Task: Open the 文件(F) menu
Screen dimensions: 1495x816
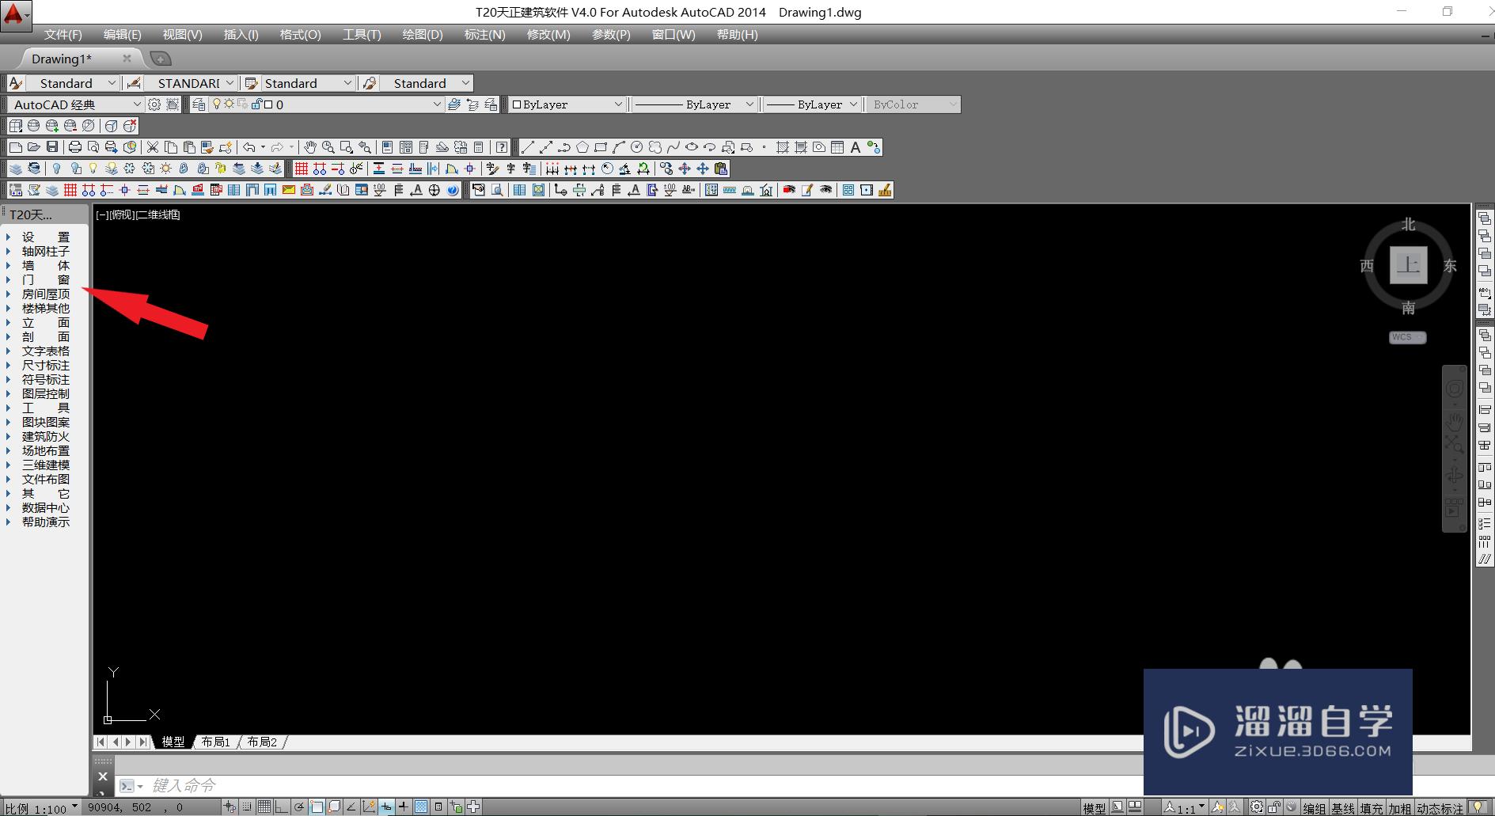Action: [x=63, y=35]
